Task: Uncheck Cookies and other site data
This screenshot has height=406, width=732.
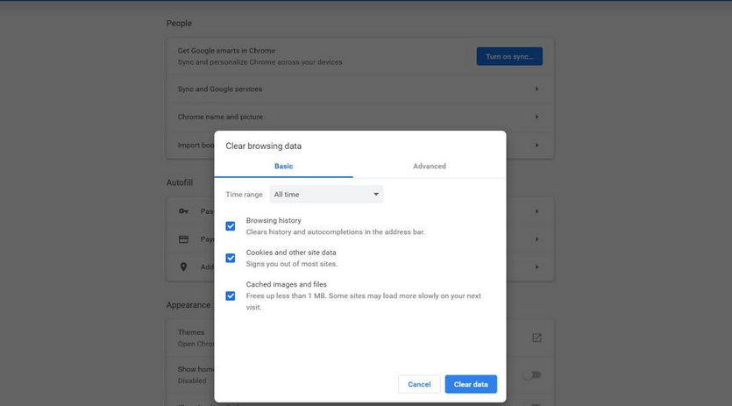Action: click(x=231, y=258)
